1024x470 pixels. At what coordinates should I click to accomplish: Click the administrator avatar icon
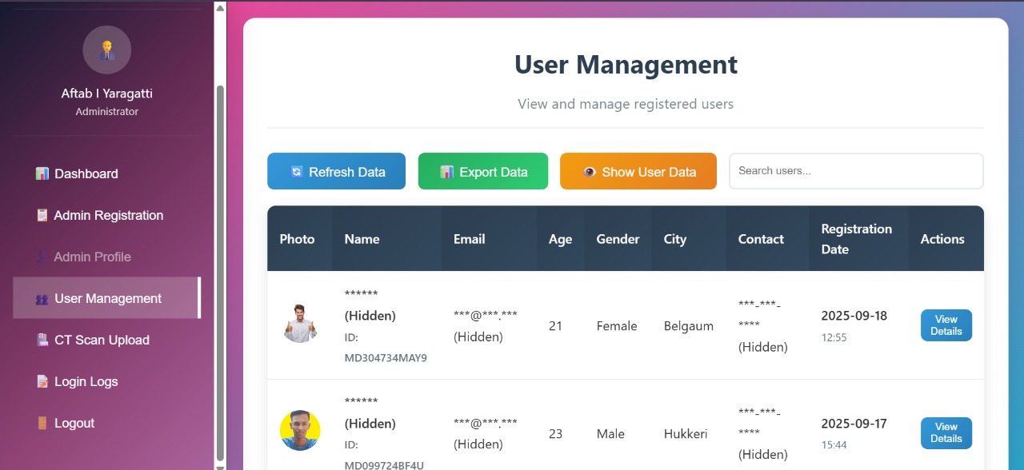(x=106, y=50)
